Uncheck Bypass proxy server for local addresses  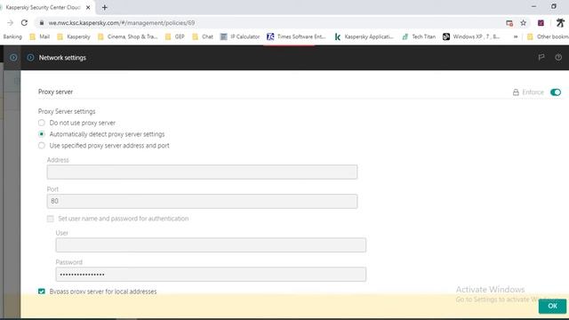(42, 292)
